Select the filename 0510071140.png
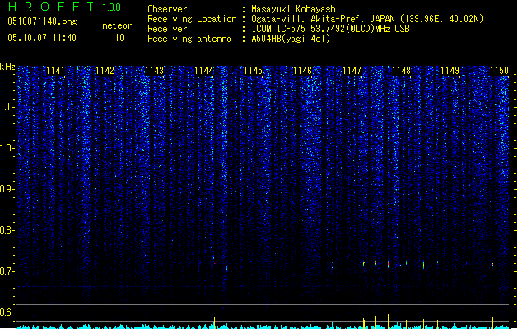 (x=42, y=21)
